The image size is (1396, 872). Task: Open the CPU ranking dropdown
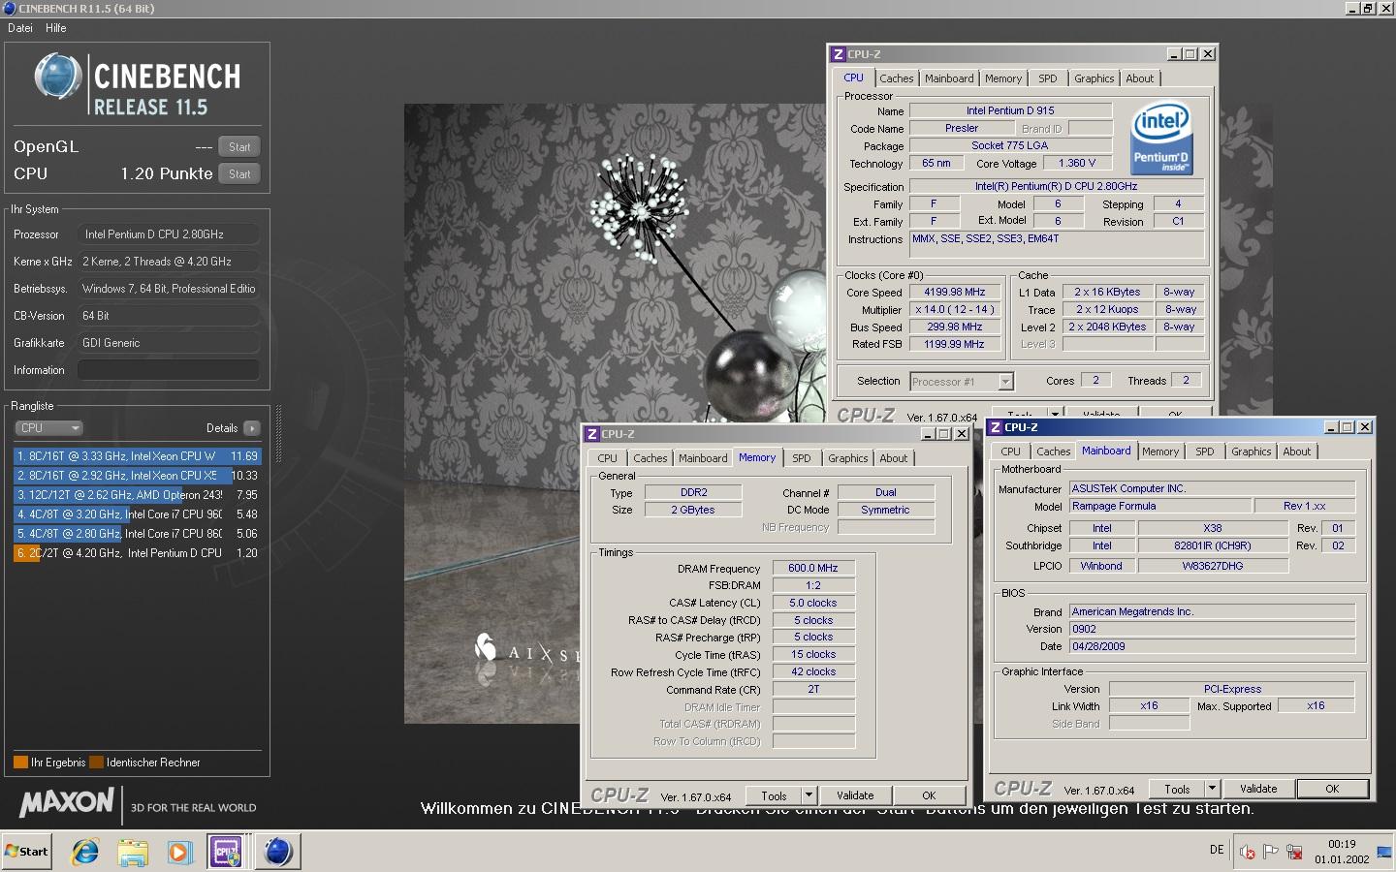tap(48, 428)
